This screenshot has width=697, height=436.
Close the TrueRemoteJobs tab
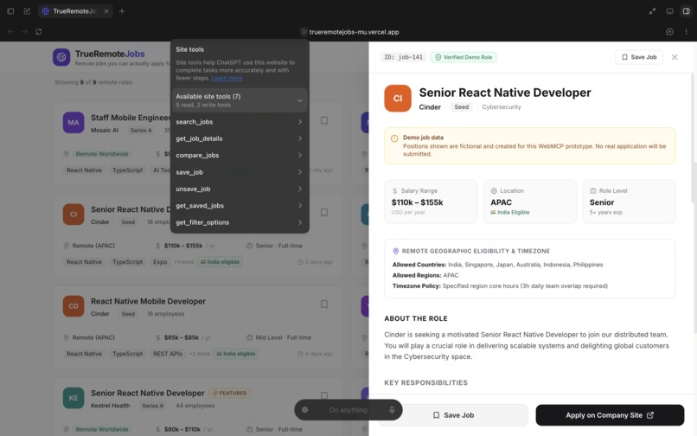click(x=106, y=11)
